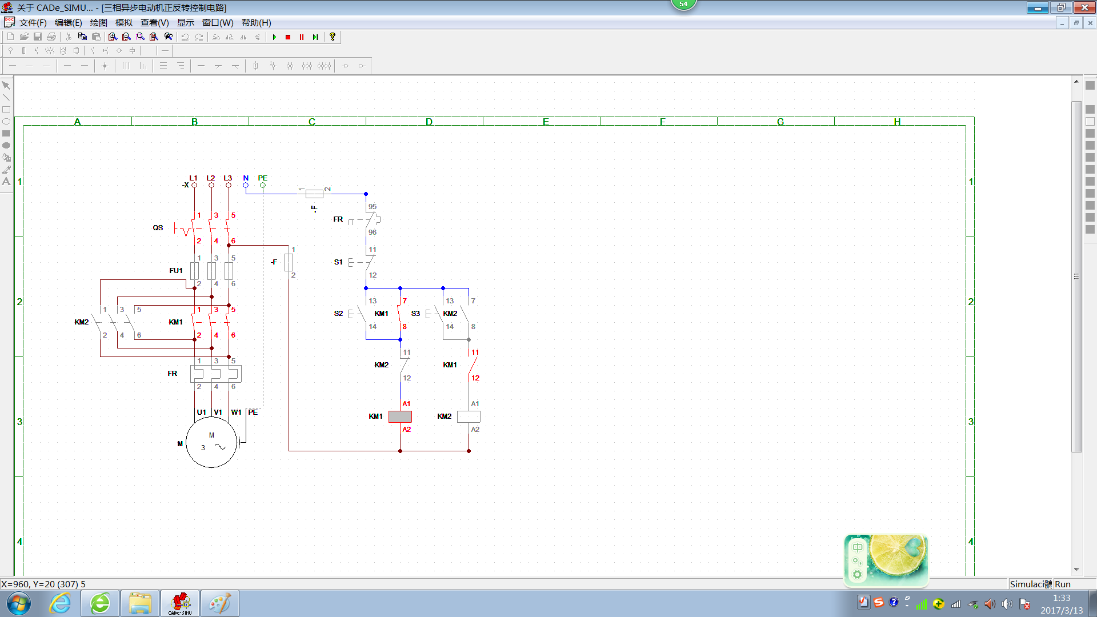
Task: Click the connection node cross icon
Action: 105,66
